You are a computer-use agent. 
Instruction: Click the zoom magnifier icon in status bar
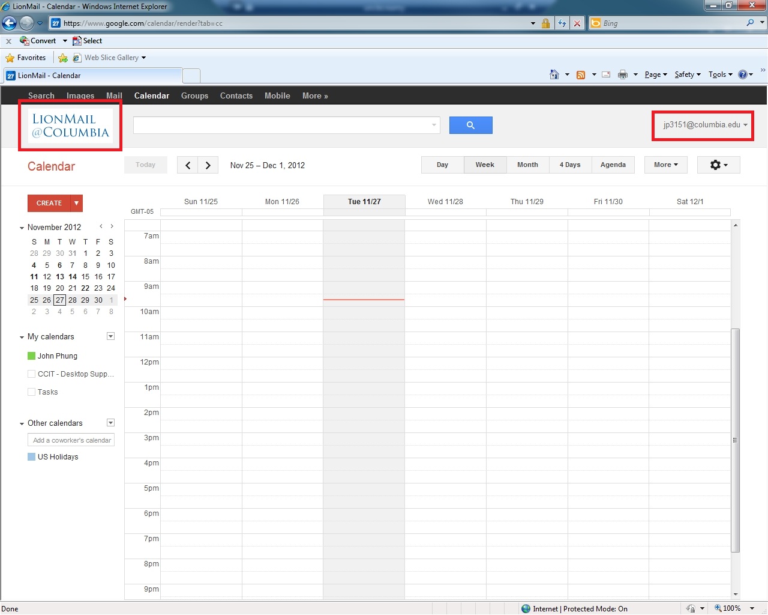pyautogui.click(x=718, y=608)
